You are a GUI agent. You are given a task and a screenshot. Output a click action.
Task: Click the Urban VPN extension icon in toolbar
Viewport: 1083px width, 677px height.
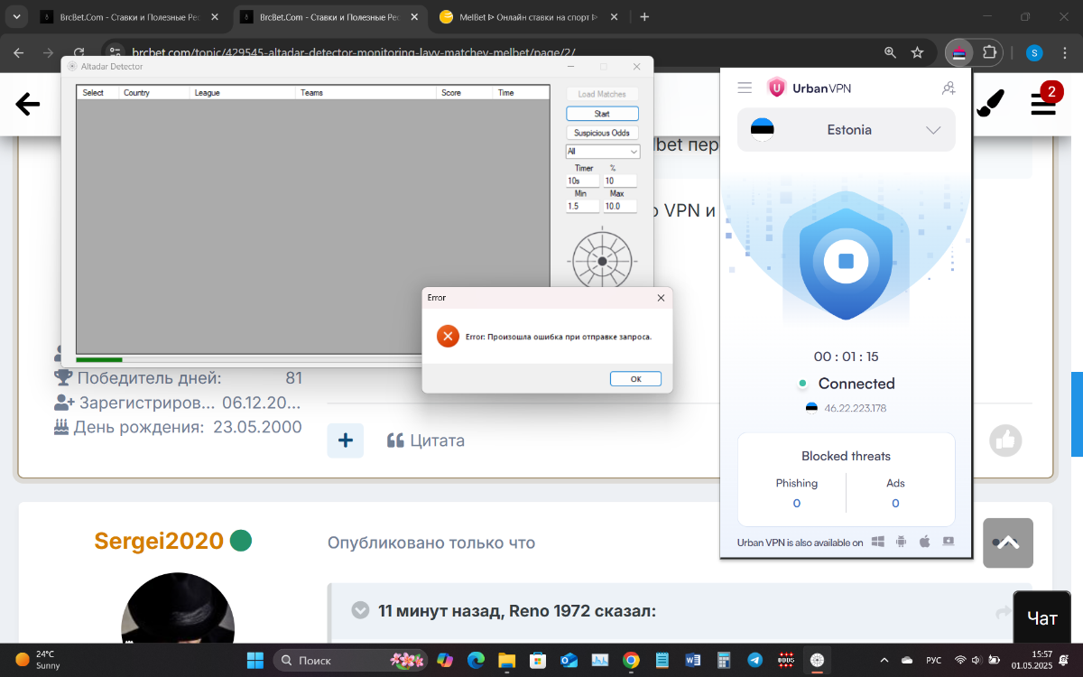point(959,52)
